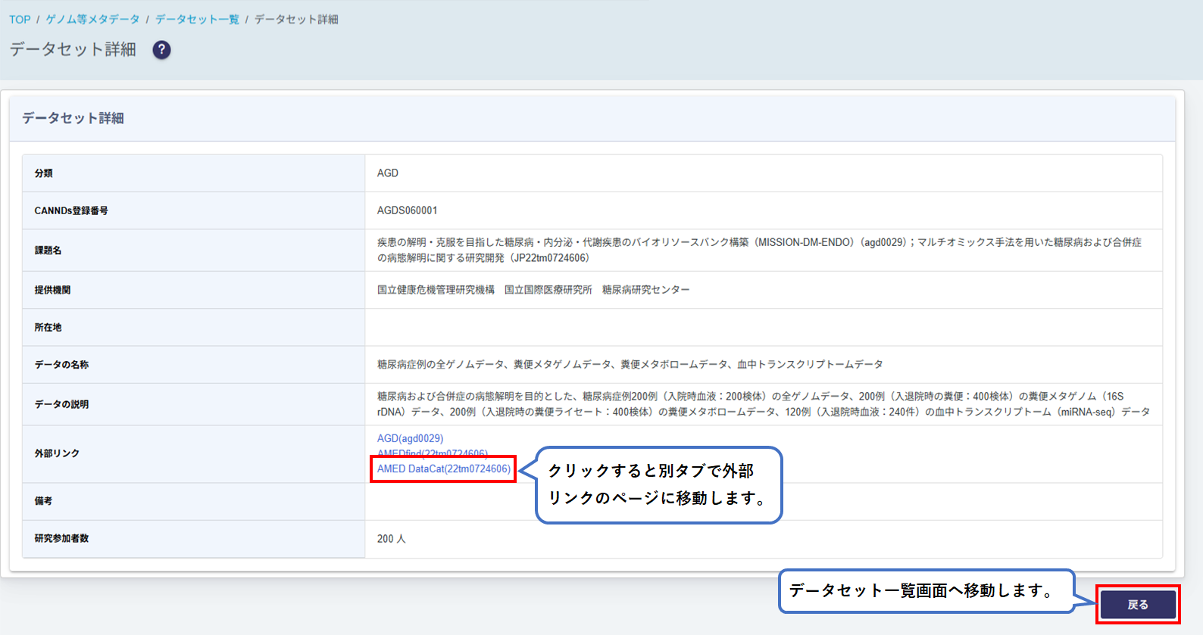Click the 分類 value AGD
Image resolution: width=1203 pixels, height=635 pixels.
point(387,173)
